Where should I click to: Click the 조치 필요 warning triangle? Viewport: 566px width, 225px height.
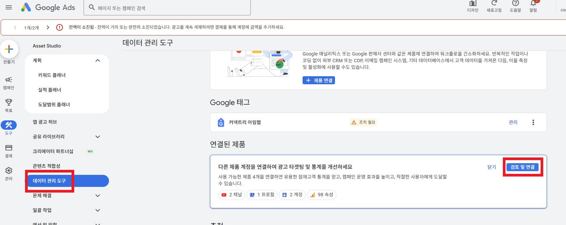coord(354,122)
